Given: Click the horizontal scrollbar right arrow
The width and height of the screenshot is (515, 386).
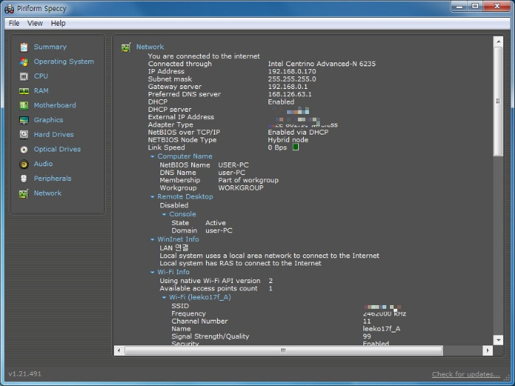Looking at the screenshot, I should click(x=488, y=351).
